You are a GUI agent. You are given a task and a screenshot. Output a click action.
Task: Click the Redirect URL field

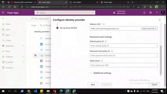point(124,28)
